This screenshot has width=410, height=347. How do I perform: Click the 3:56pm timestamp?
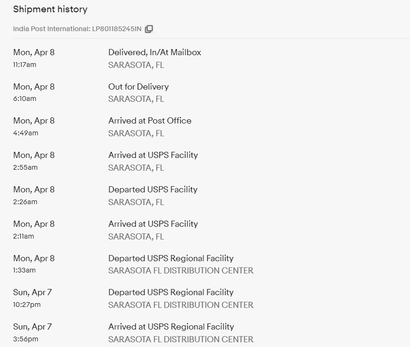coord(25,339)
